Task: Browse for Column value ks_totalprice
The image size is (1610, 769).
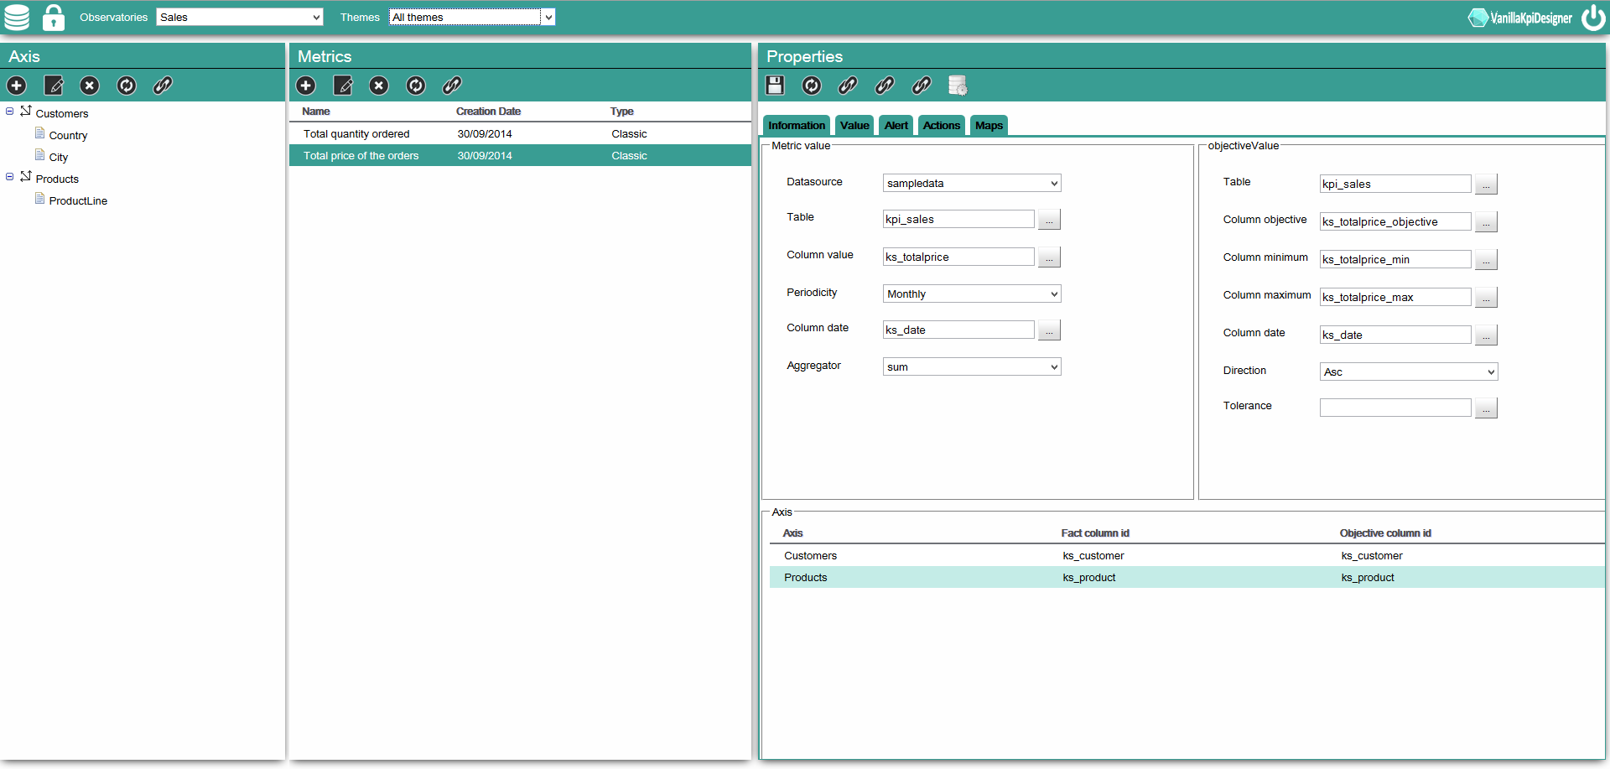Action: tap(1049, 257)
